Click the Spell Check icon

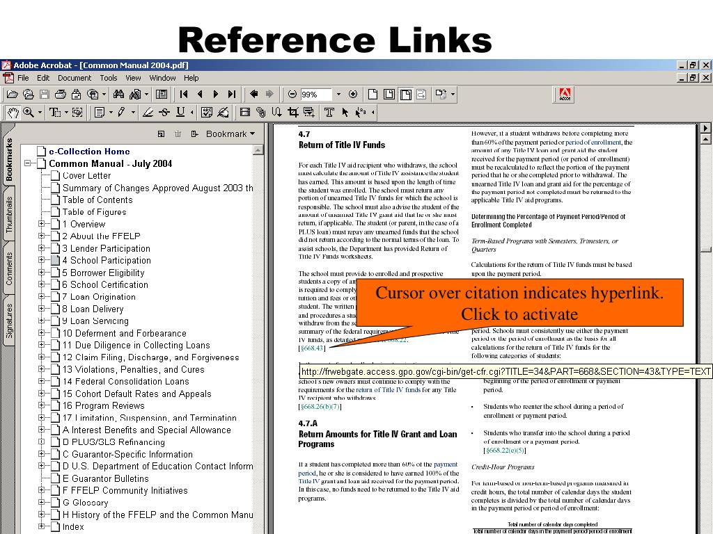(x=207, y=112)
